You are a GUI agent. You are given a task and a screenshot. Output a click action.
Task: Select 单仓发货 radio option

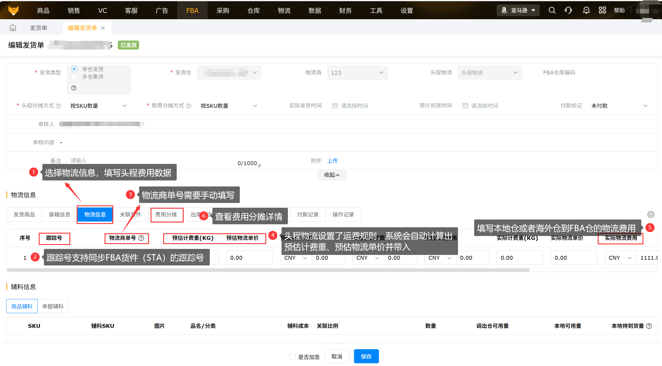(75, 69)
